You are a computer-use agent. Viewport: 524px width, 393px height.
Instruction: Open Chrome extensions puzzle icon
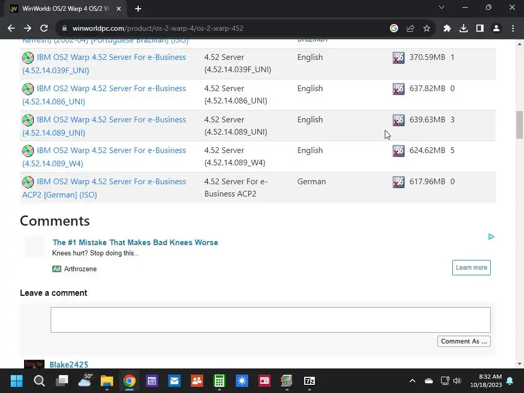point(447,29)
